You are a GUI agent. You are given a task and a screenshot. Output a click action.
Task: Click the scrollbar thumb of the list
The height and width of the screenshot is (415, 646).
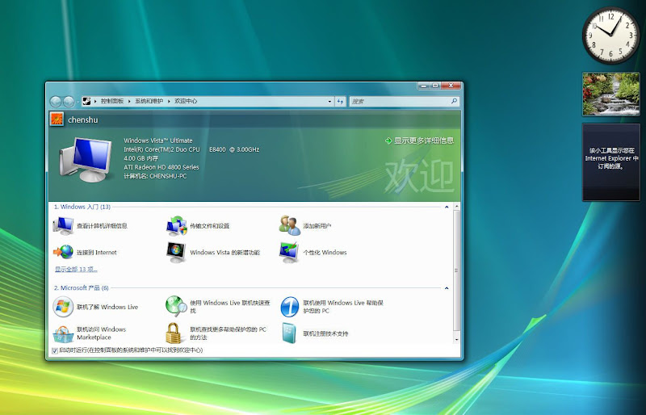456,270
